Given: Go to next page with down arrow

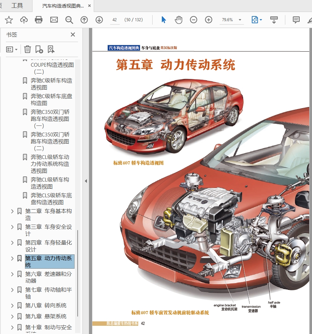Looking at the screenshot, I should [x=99, y=20].
